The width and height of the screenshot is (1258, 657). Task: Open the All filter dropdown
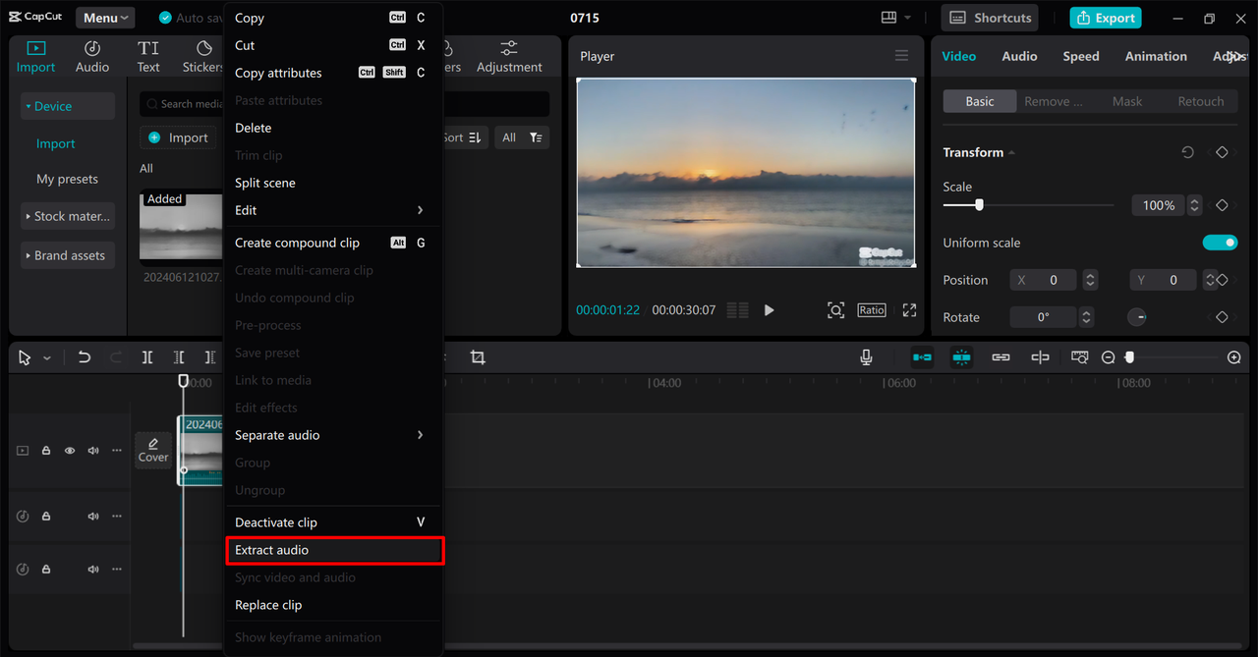tap(522, 137)
